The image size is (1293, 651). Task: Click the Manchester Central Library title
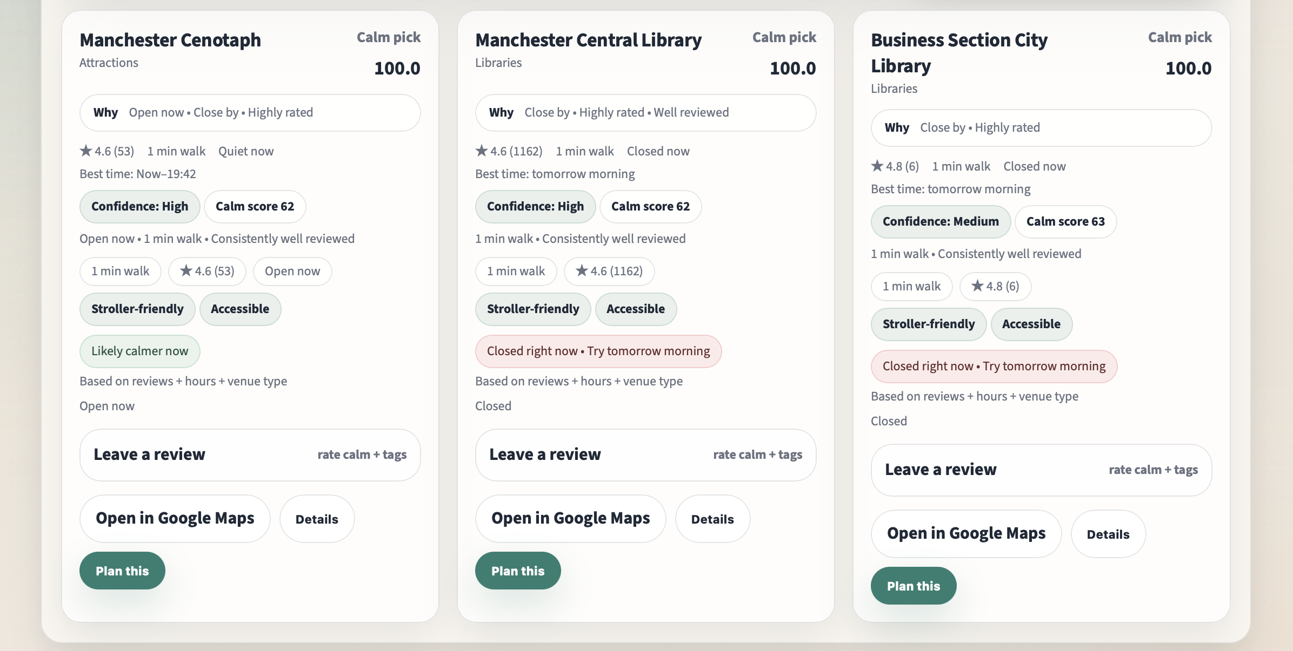click(x=588, y=40)
